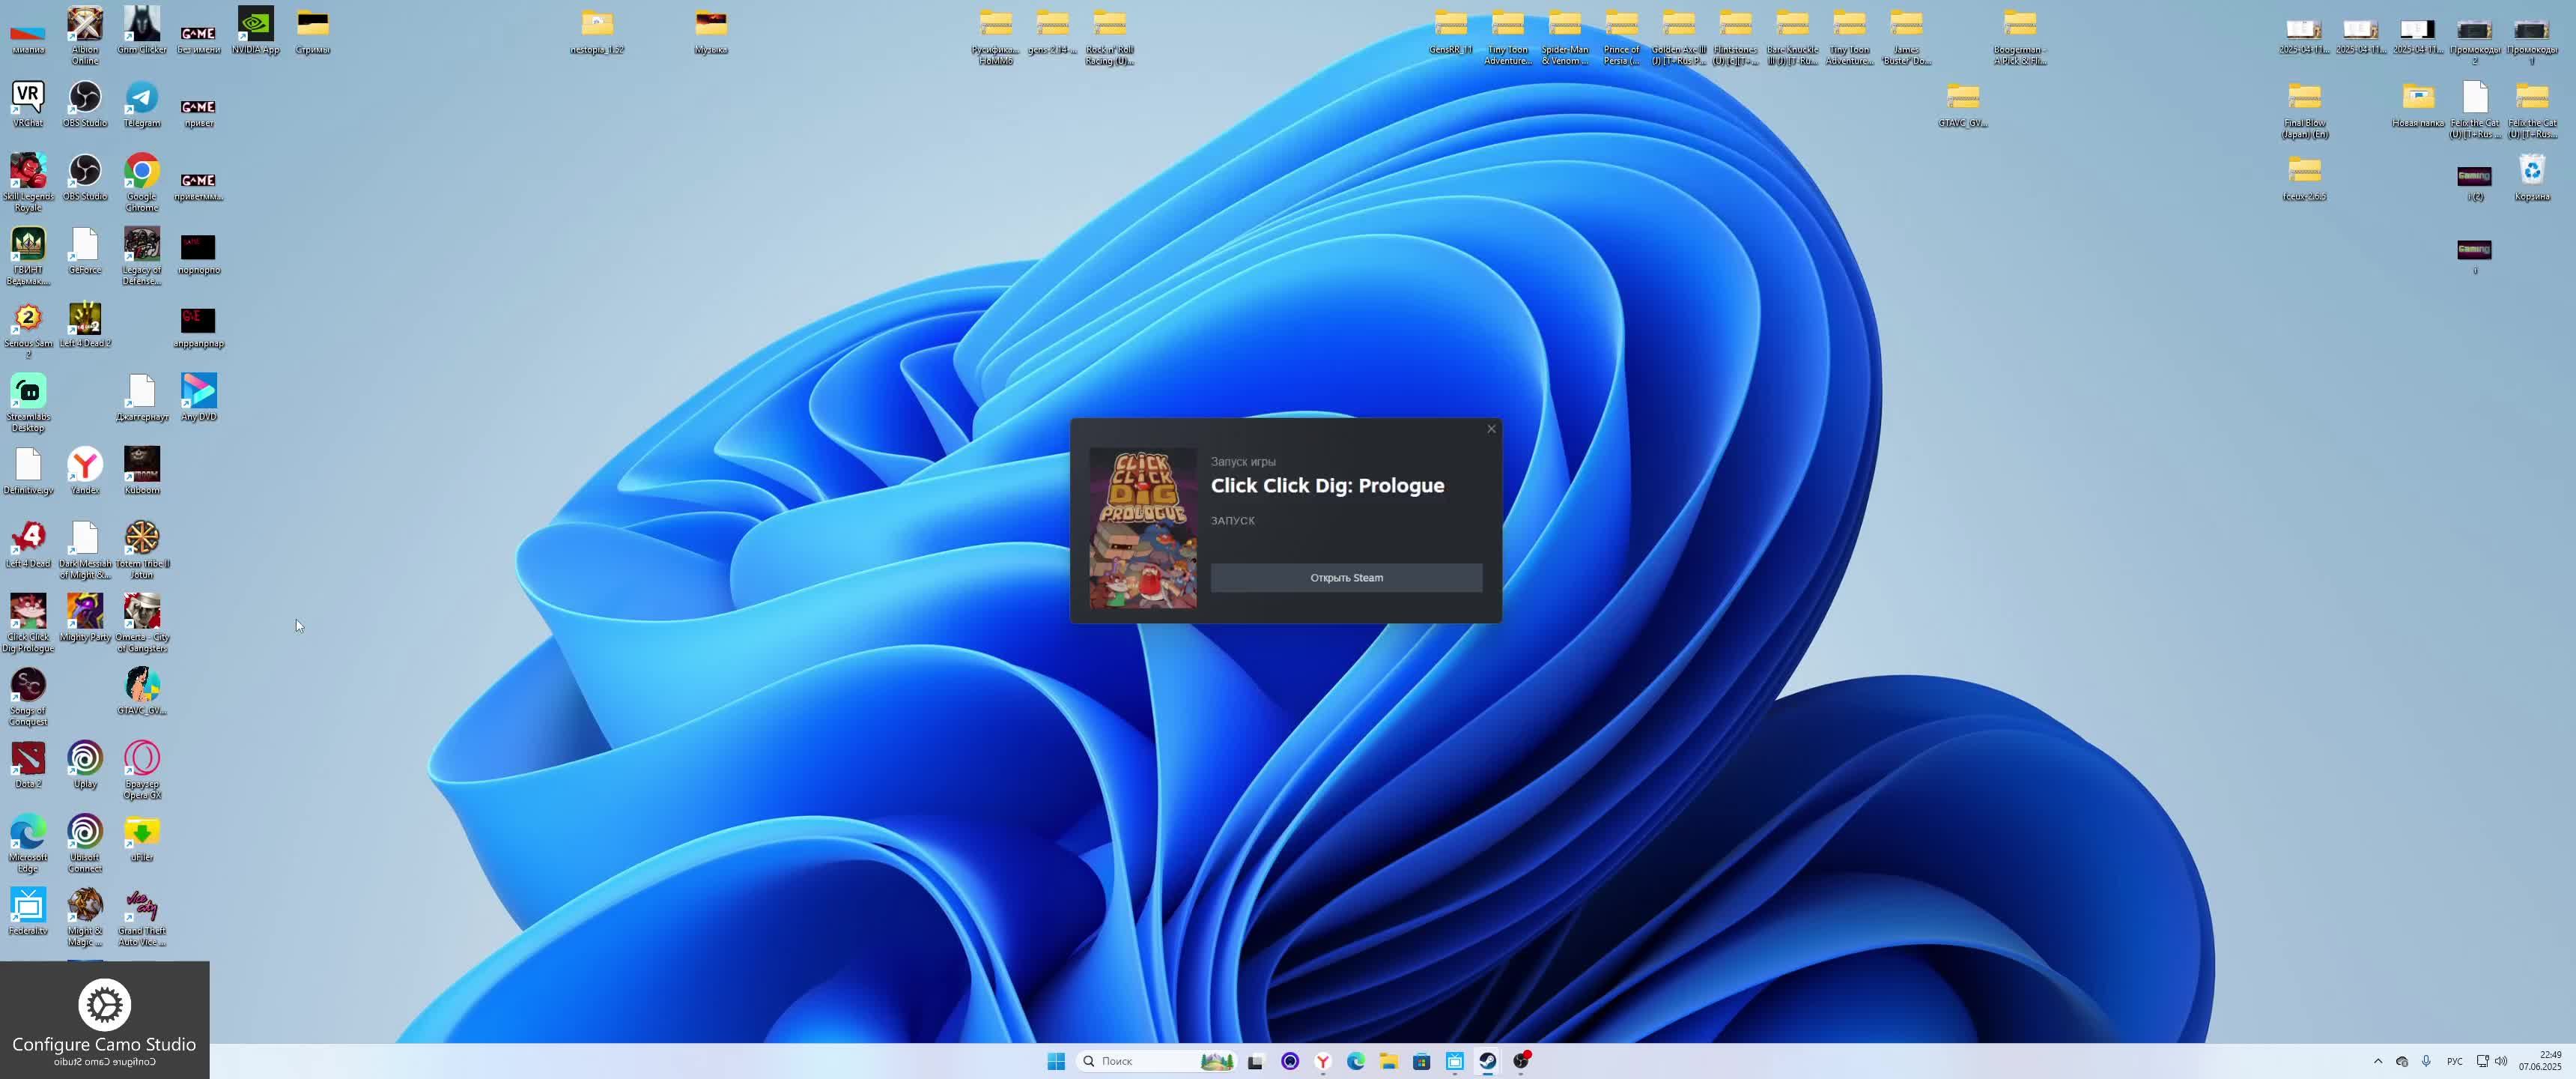Select the Federal.tv desktop shortcut
The height and width of the screenshot is (1079, 2576).
tap(28, 912)
